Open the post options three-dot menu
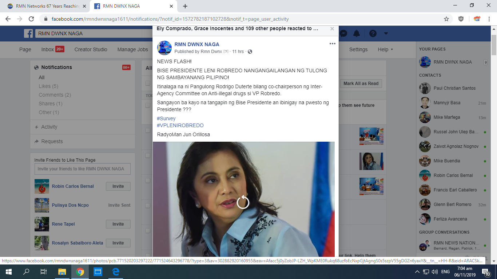This screenshot has width=497, height=279. (x=332, y=44)
